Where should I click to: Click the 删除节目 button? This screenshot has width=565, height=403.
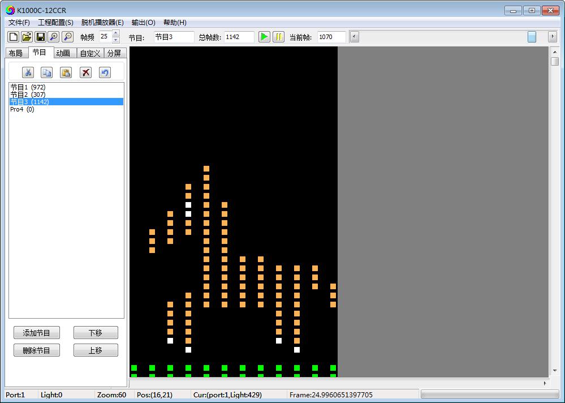click(36, 350)
